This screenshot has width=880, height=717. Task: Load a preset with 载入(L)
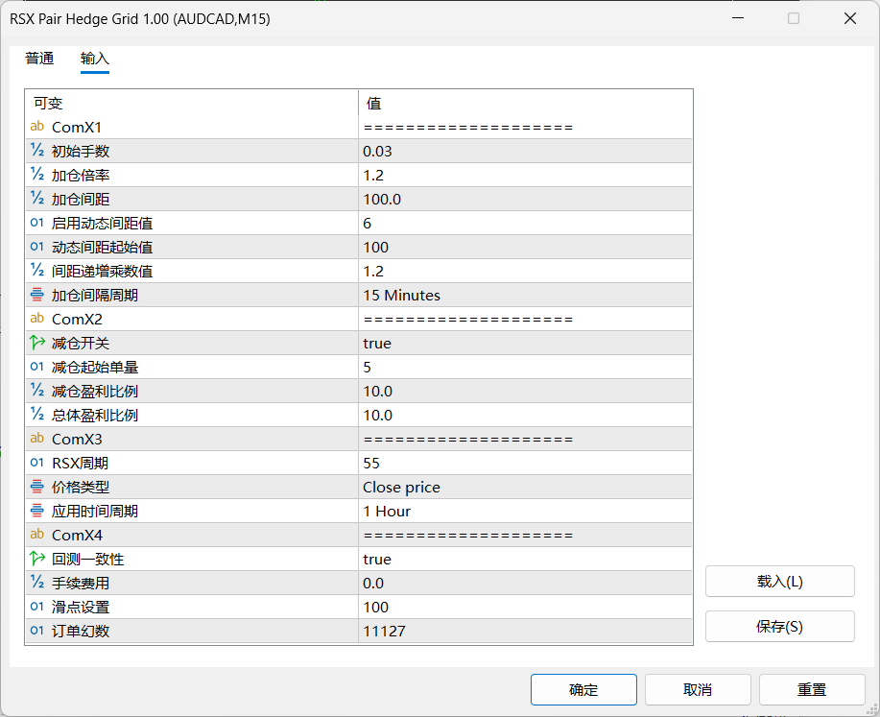pos(779,581)
